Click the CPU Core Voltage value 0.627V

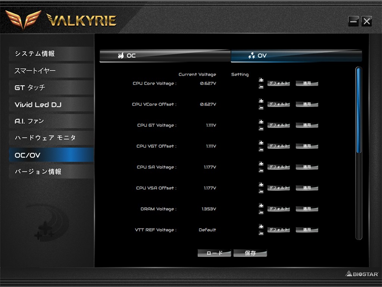[208, 83]
